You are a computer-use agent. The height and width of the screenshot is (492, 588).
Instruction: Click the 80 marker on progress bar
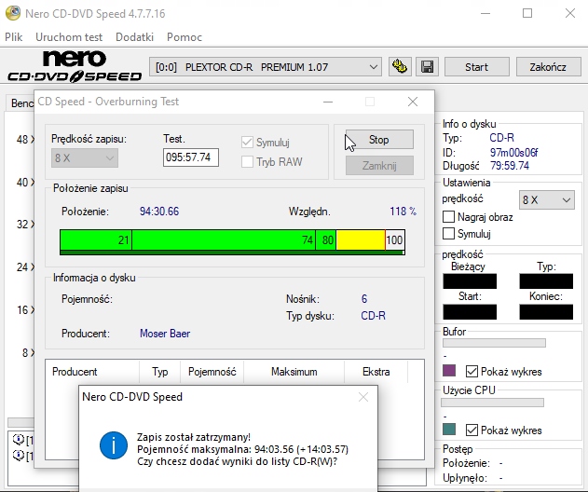(328, 240)
